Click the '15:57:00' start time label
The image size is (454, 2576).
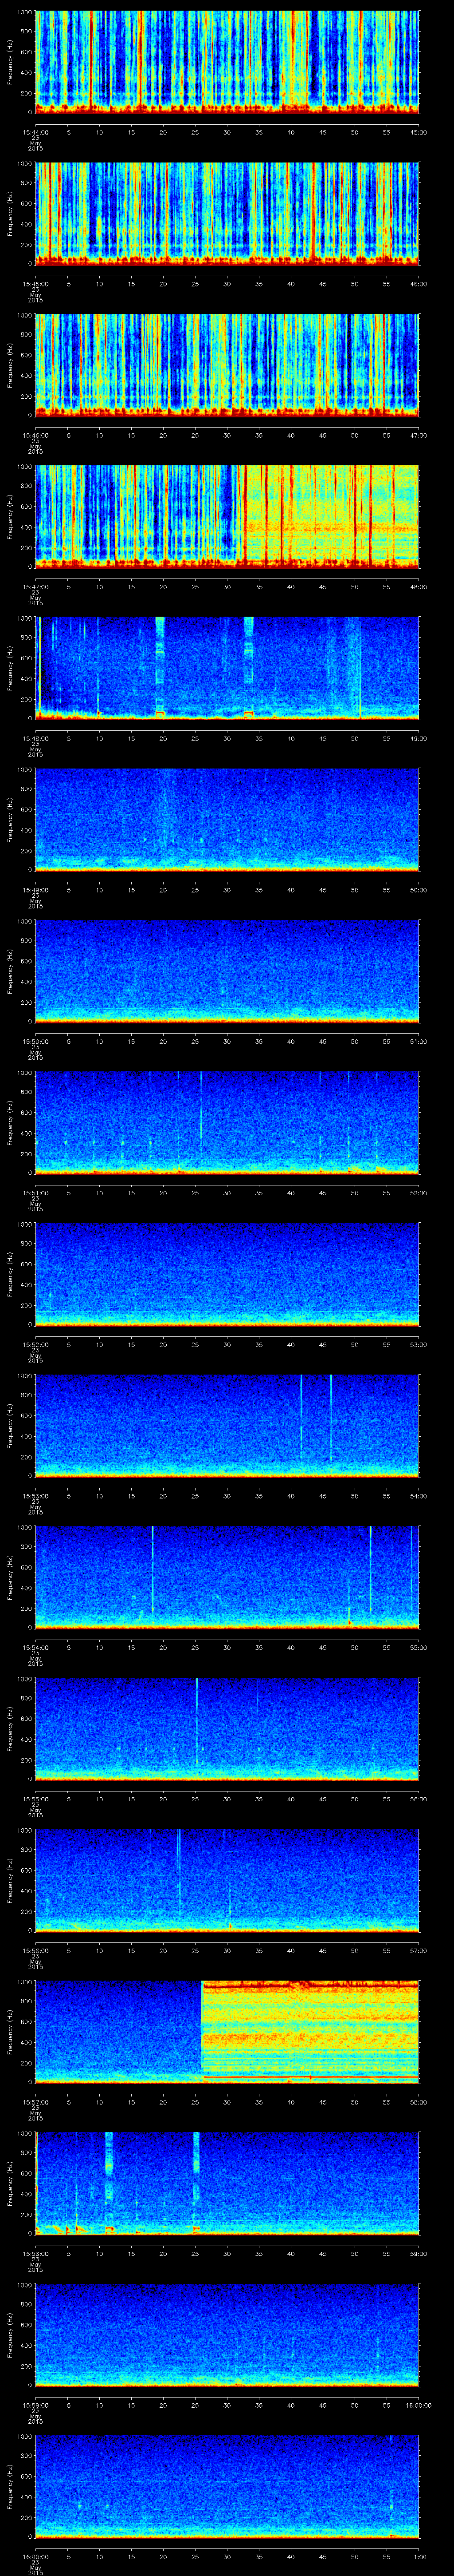(x=36, y=2101)
